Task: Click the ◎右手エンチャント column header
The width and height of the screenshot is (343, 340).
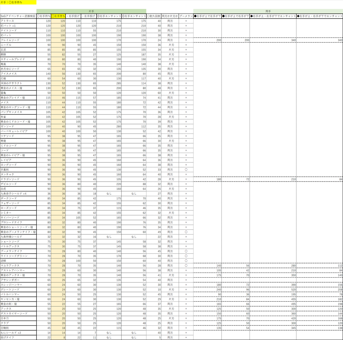Action: [109, 16]
